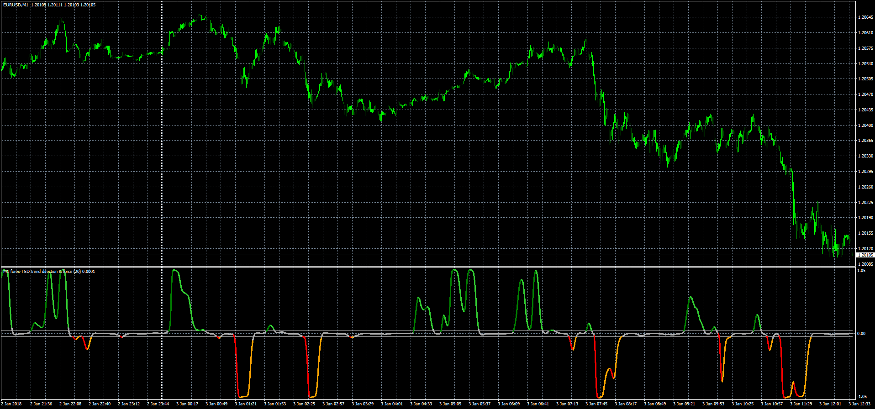Screen dimensions: 875x409
Task: Click the 0.00 indicator scale value
Action: [861, 334]
